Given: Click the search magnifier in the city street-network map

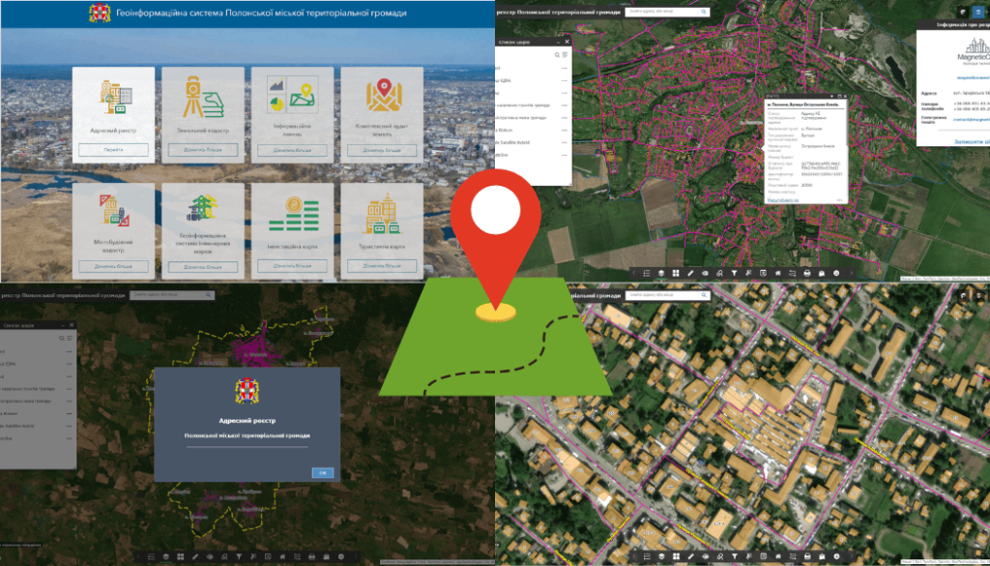Looking at the screenshot, I should (704, 12).
